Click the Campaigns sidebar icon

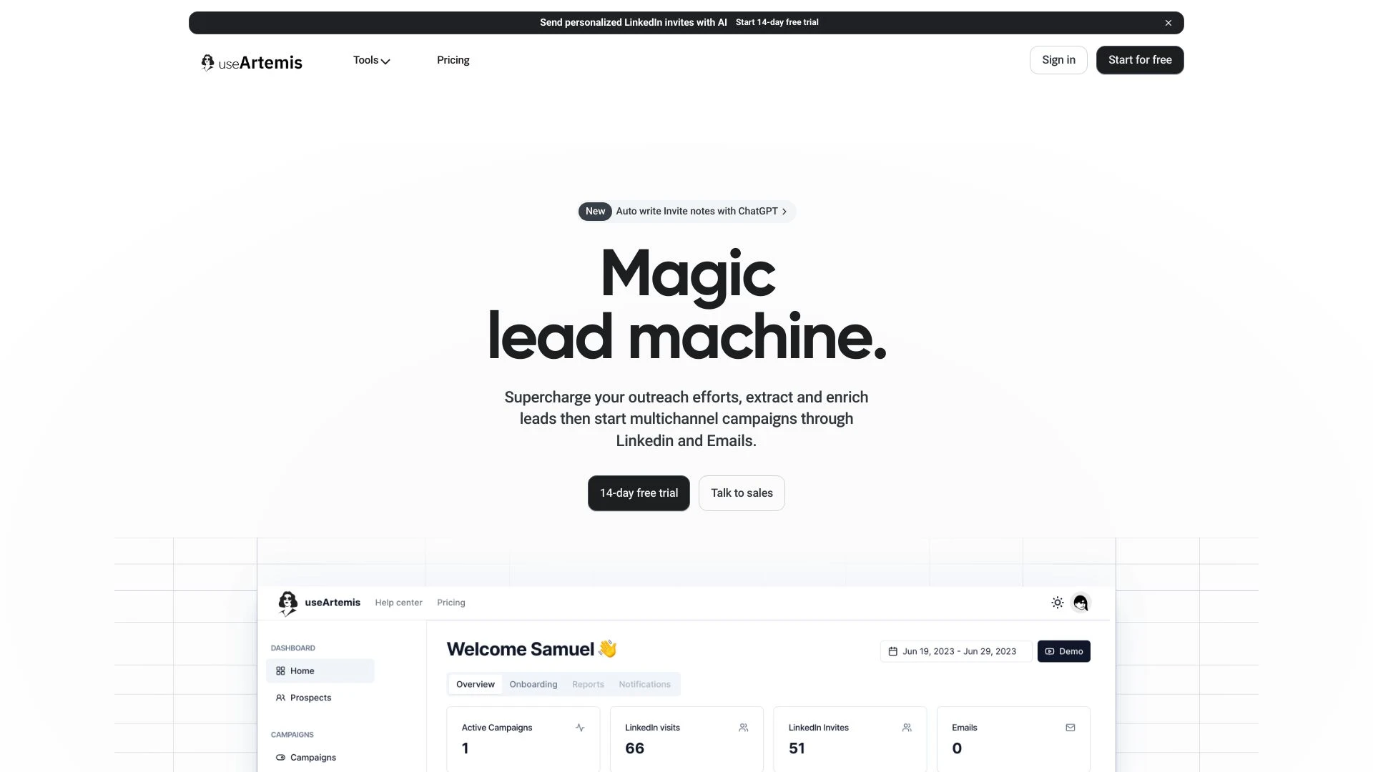280,757
